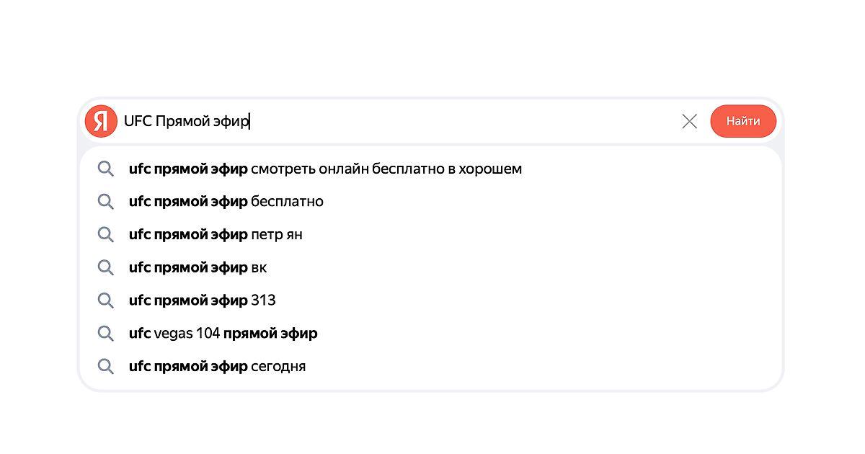Pick suggestion 'ufc прямой эфир сегодня'
The width and height of the screenshot is (865, 454).
pos(431,366)
